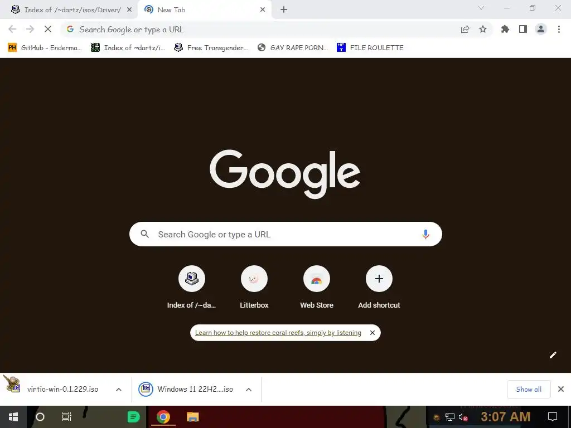Open the tab search chevron dropdown
The width and height of the screenshot is (571, 428).
(481, 8)
